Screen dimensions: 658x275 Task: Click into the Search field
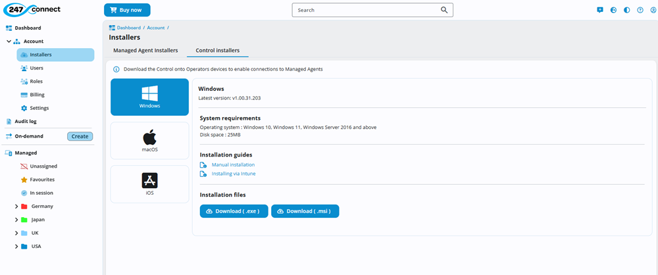pos(372,10)
